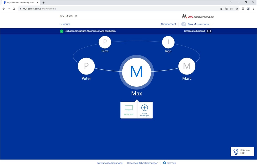The width and height of the screenshot is (257, 166).
Task: Select Peter's profile avatar
Action: pyautogui.click(x=86, y=66)
